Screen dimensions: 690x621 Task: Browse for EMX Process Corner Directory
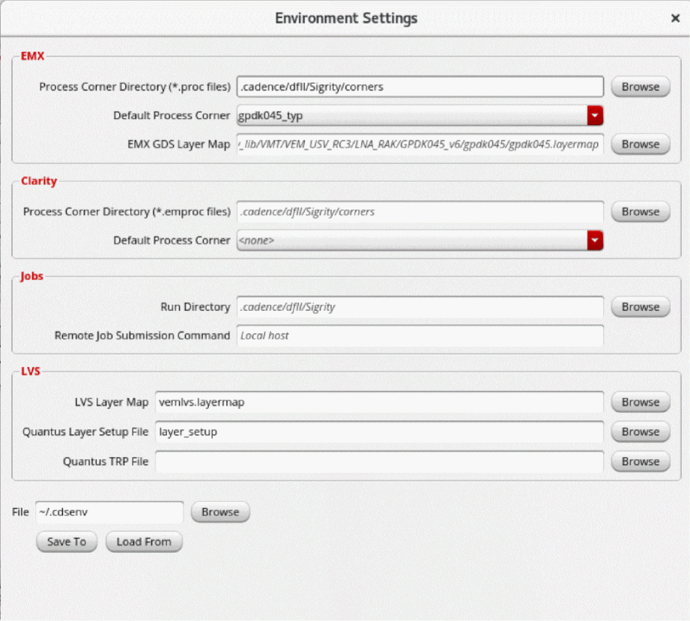640,87
